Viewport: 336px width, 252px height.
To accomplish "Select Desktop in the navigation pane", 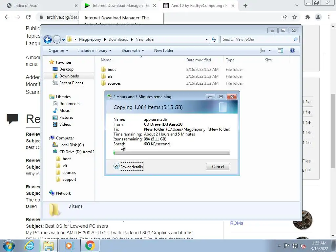I will (x=66, y=69).
